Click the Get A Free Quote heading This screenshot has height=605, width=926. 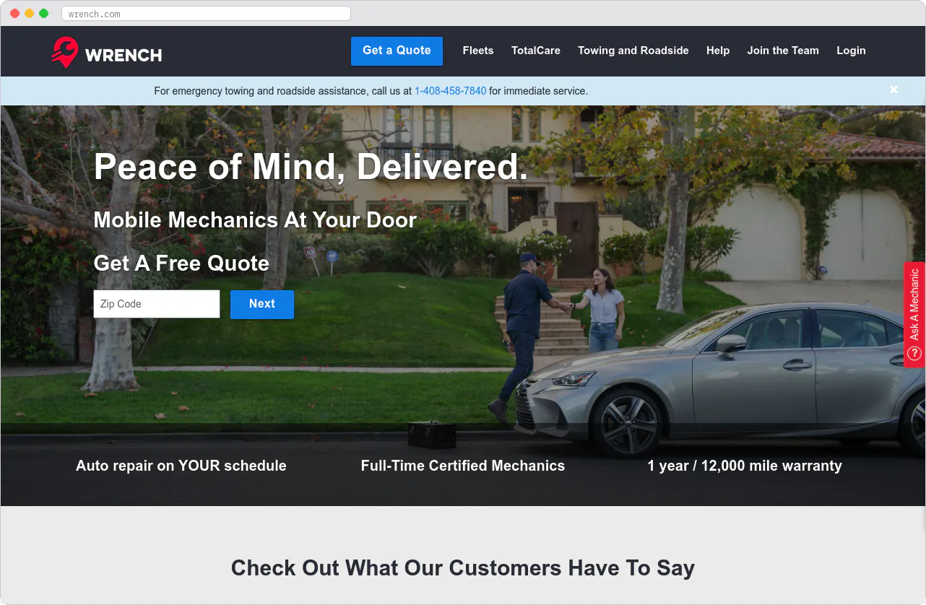tap(181, 264)
